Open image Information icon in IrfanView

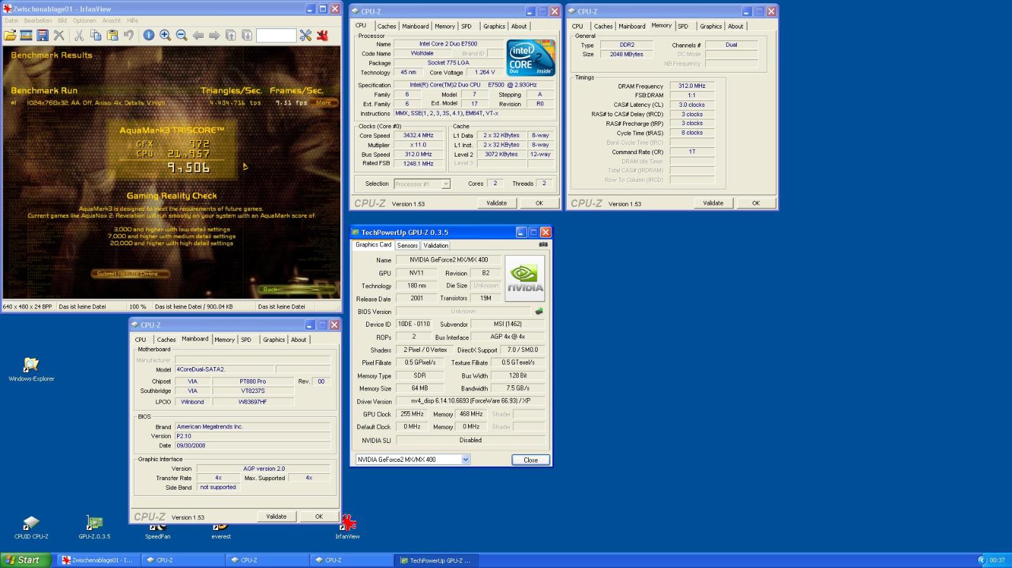pos(149,35)
